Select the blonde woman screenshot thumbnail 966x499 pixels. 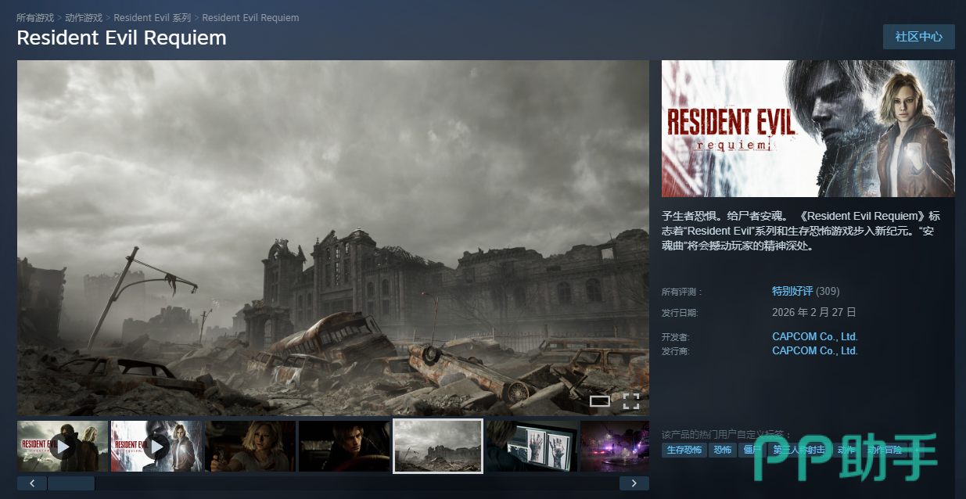click(250, 447)
